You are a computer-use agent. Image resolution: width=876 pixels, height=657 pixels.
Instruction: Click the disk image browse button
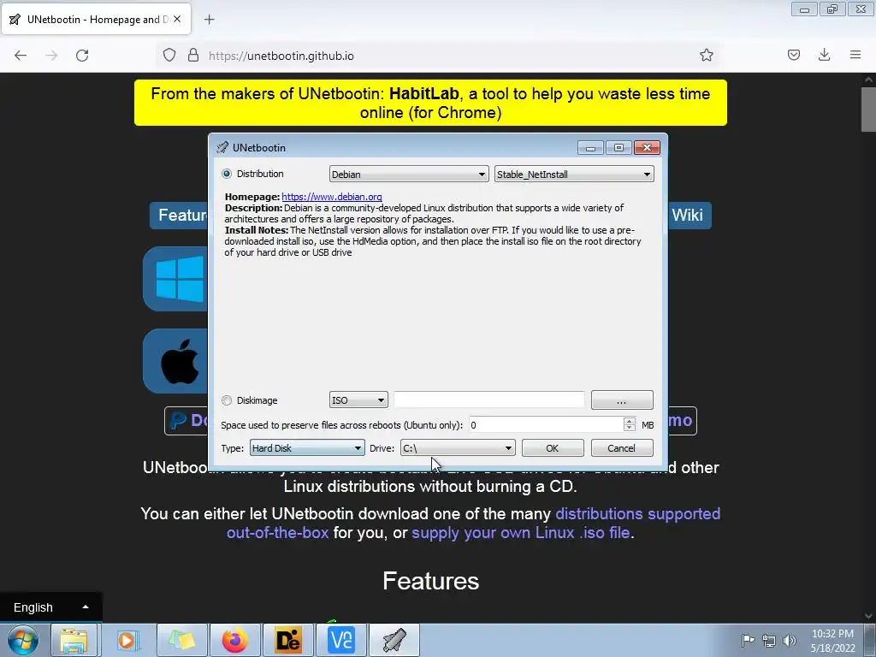pos(622,400)
